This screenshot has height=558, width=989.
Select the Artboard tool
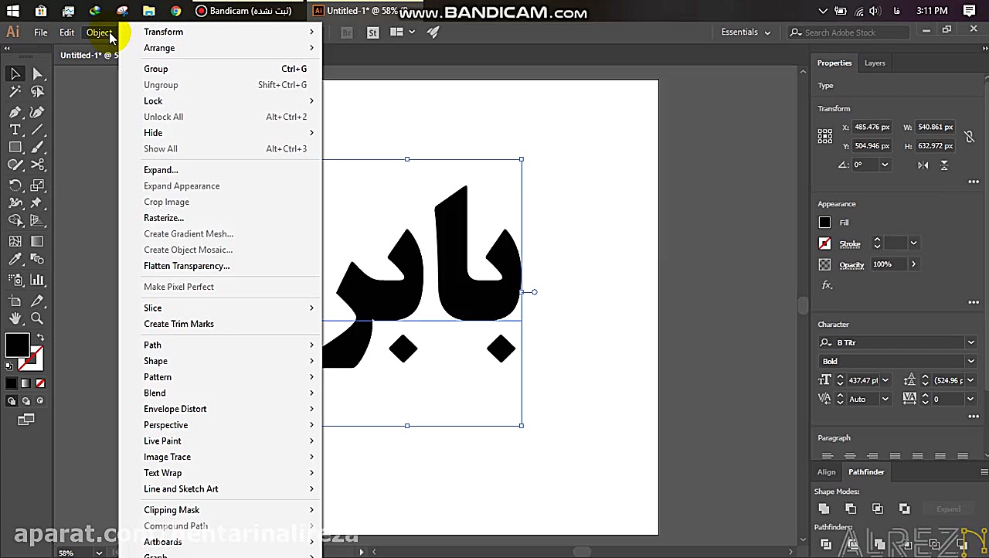(15, 301)
